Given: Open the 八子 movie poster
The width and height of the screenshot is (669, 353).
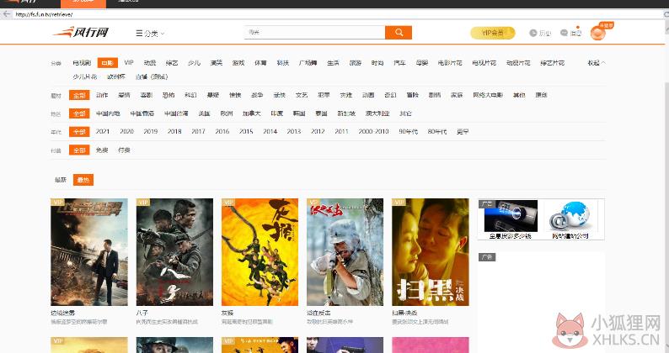Looking at the screenshot, I should 174,252.
